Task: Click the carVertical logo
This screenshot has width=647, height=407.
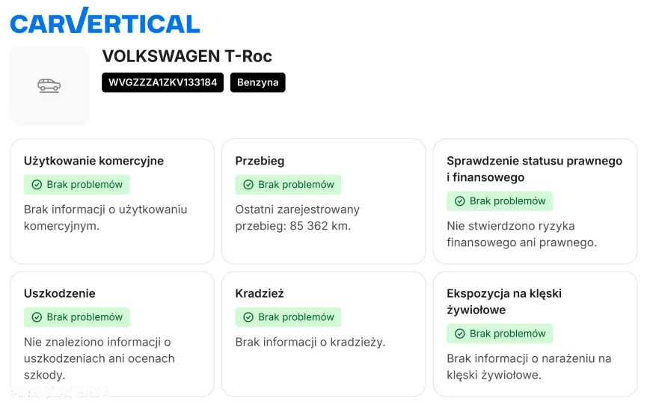Action: tap(105, 21)
